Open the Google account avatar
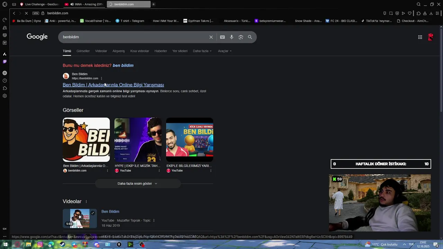Viewport: 443px width, 249px height. click(431, 37)
